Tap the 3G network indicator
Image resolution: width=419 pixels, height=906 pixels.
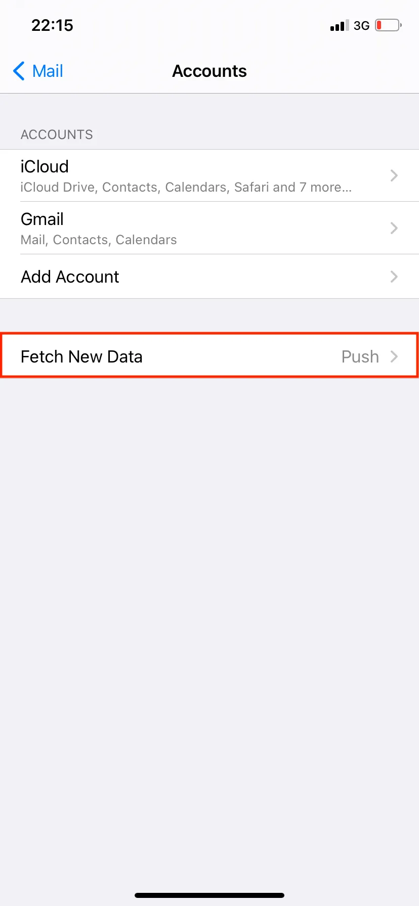pos(361,26)
